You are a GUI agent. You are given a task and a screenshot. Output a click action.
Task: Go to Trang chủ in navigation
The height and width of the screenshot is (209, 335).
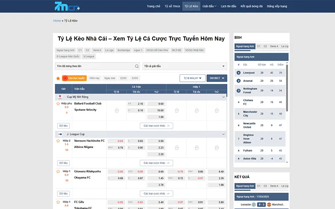pos(153,6)
